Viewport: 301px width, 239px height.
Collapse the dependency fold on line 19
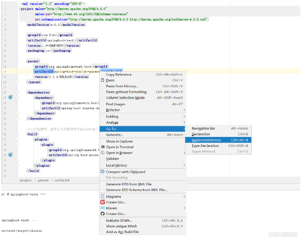[17, 98]
